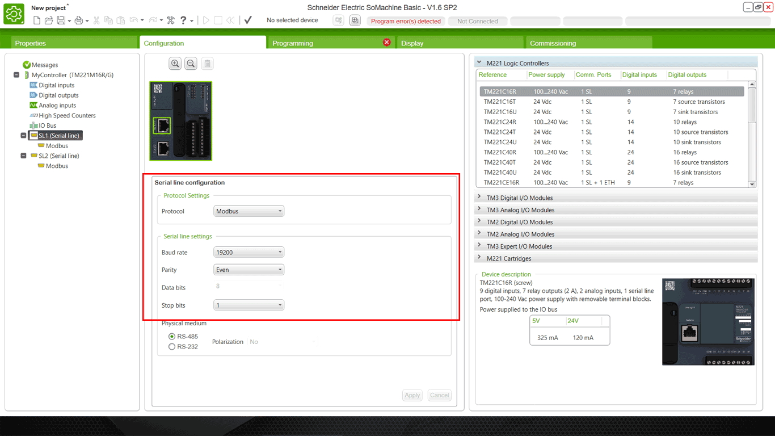The width and height of the screenshot is (775, 436).
Task: Click the red error icon on the Programming tab
Action: pyautogui.click(x=387, y=43)
